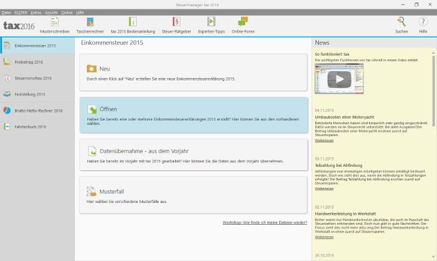Click Weiterlesen under Handwerkerleistung in Werkstatt
This screenshot has height=261, width=437.
pos(324,237)
